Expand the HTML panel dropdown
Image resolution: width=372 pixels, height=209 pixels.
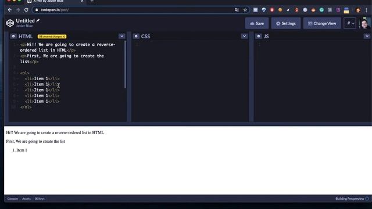tap(121, 36)
